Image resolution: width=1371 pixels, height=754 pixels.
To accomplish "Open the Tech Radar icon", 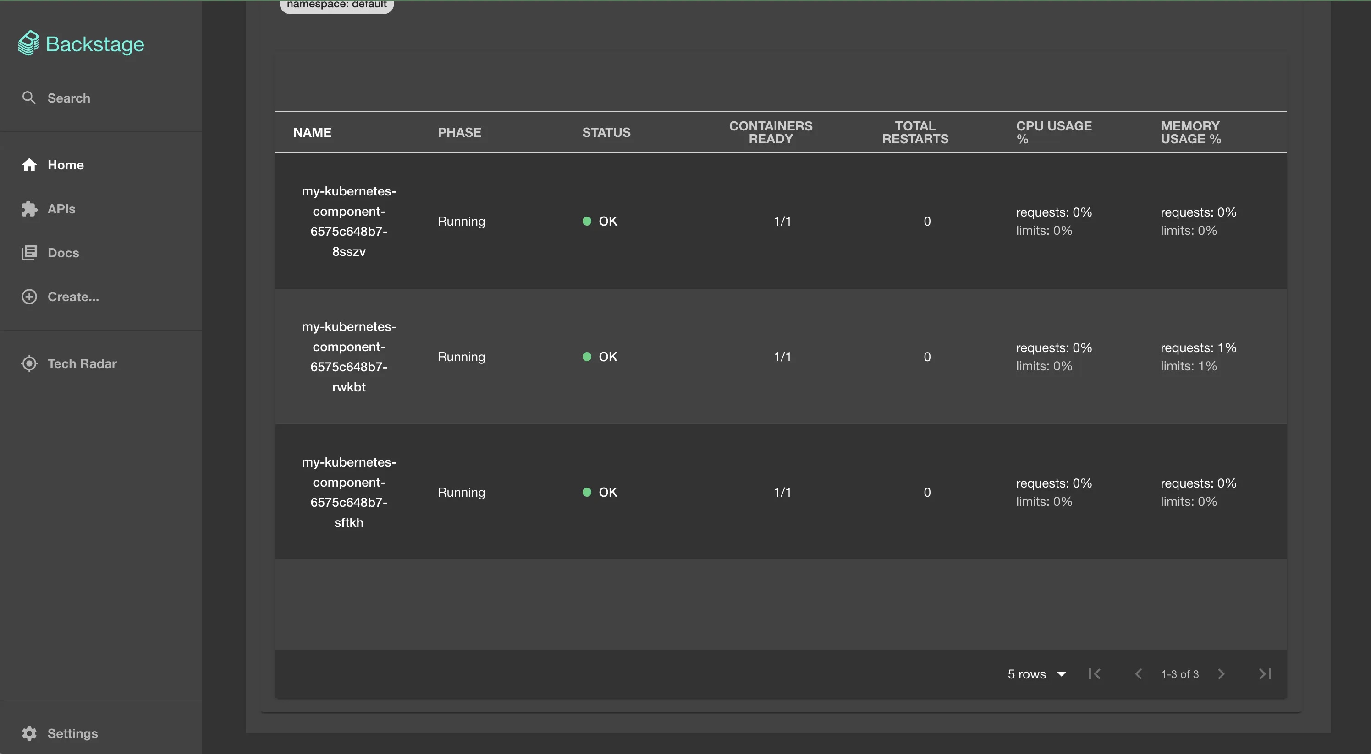I will coord(29,363).
